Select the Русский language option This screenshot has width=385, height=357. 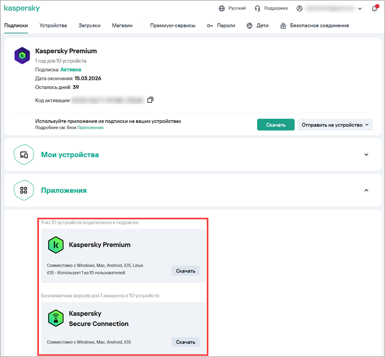tap(237, 8)
